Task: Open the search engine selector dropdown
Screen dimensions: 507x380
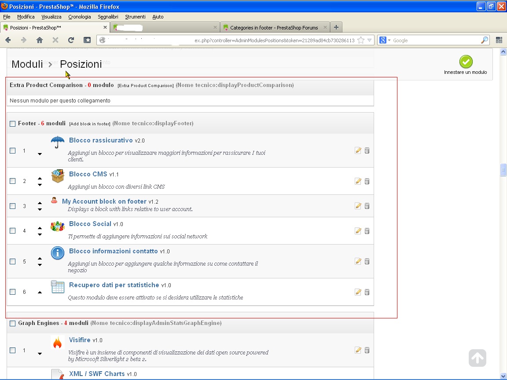Action: click(389, 40)
